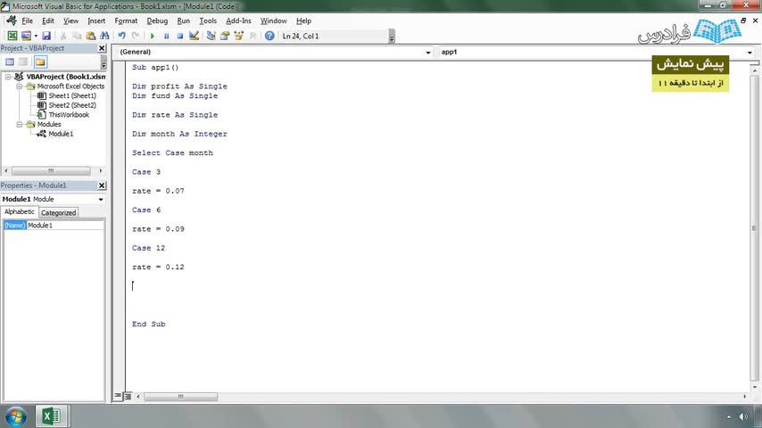The image size is (762, 428).
Task: Click the code line 'rate = 0.12'
Action: [158, 267]
